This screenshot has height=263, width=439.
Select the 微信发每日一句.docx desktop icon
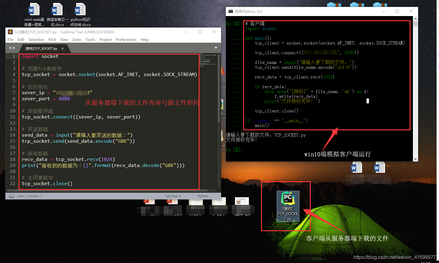57,15
